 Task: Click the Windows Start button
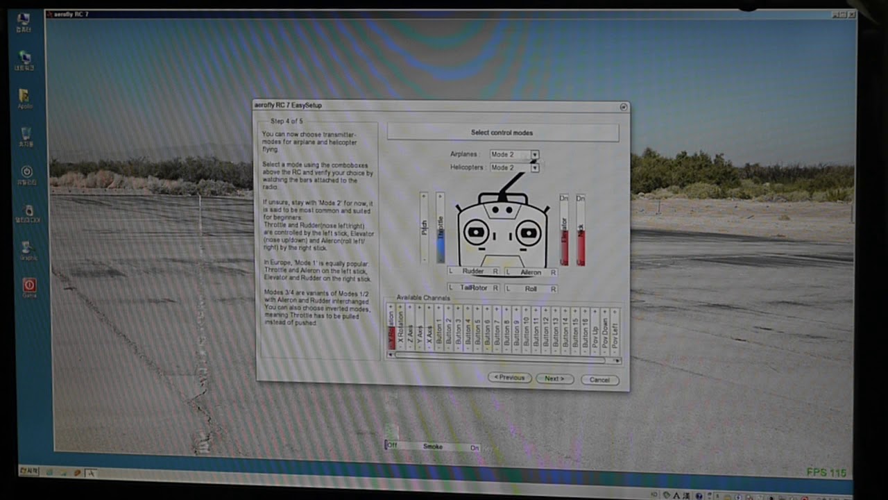pyautogui.click(x=29, y=470)
